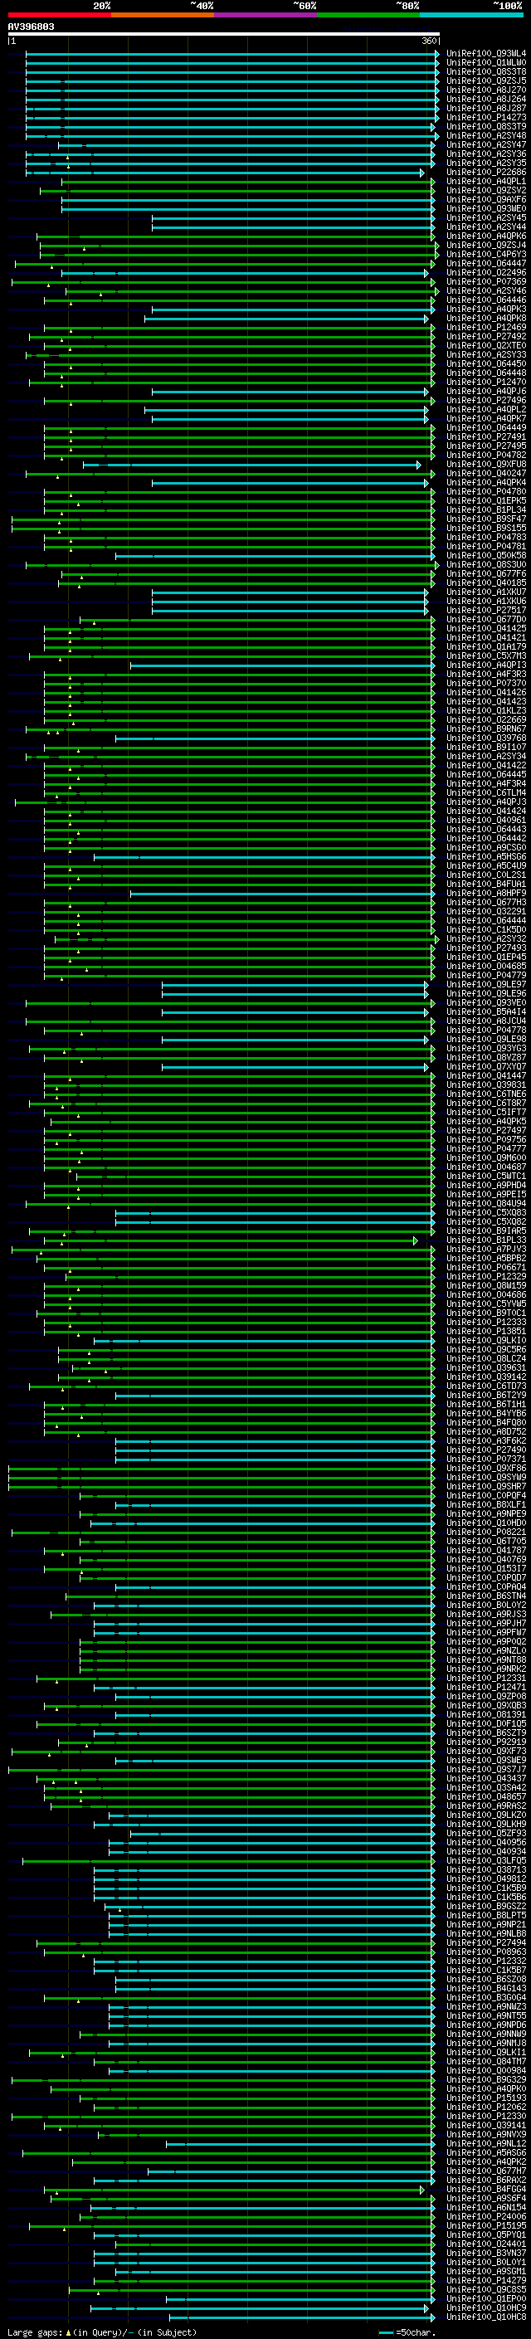Select alignment label UniRef100_A2SY48
This screenshot has height=2339, width=531.
[x=485, y=135]
